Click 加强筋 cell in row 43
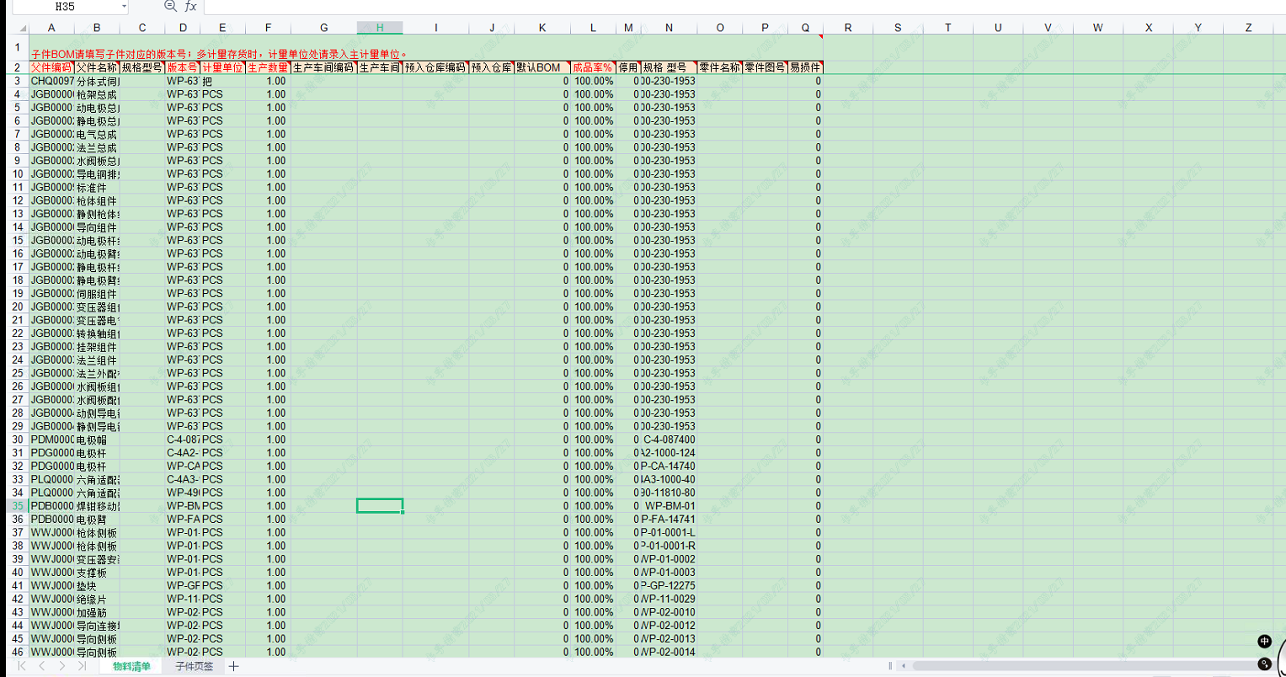The width and height of the screenshot is (1286, 677). pyautogui.click(x=97, y=612)
